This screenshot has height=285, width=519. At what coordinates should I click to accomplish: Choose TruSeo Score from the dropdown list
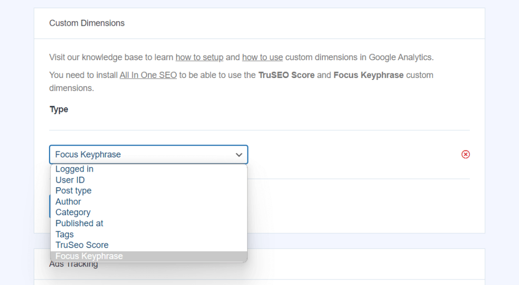tap(82, 245)
